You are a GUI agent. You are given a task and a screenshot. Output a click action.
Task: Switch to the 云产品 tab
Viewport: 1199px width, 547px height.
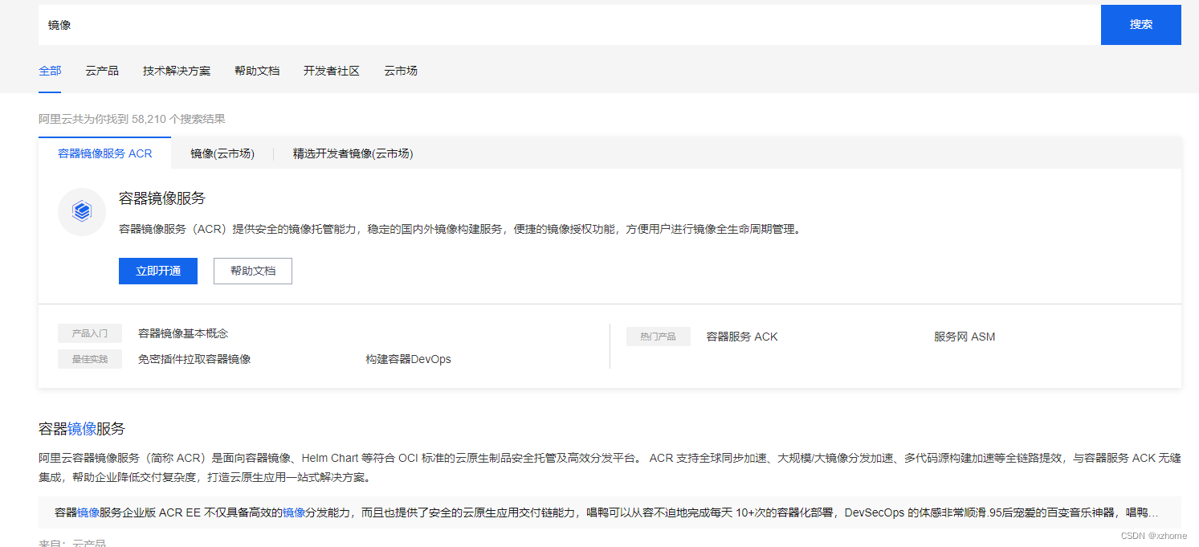(102, 71)
